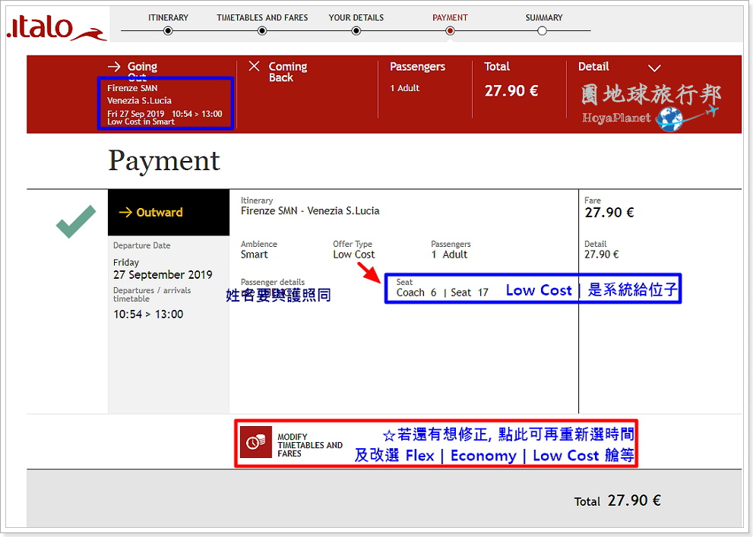The image size is (753, 537).
Task: Click the yellow Outward arrow icon
Action: click(x=125, y=212)
